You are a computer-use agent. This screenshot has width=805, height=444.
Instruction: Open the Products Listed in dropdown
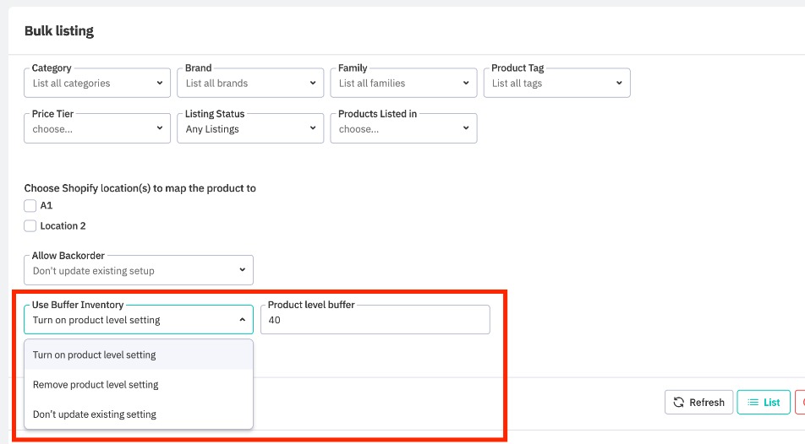click(403, 129)
